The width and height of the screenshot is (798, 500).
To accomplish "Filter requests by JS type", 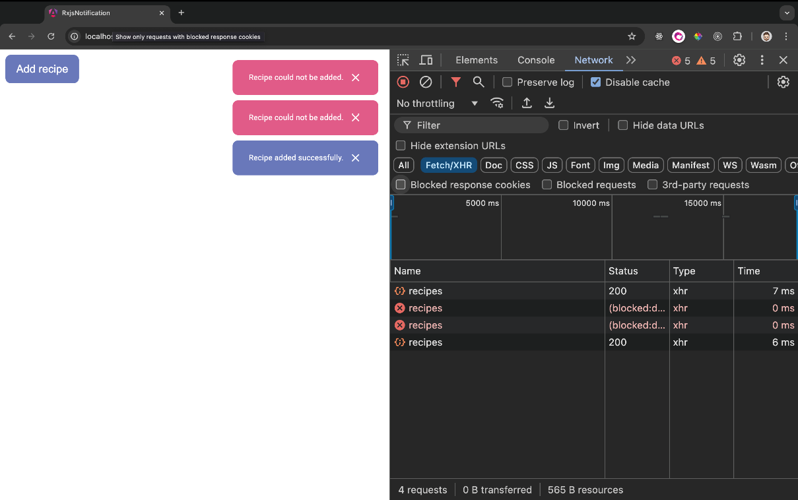I will click(552, 165).
